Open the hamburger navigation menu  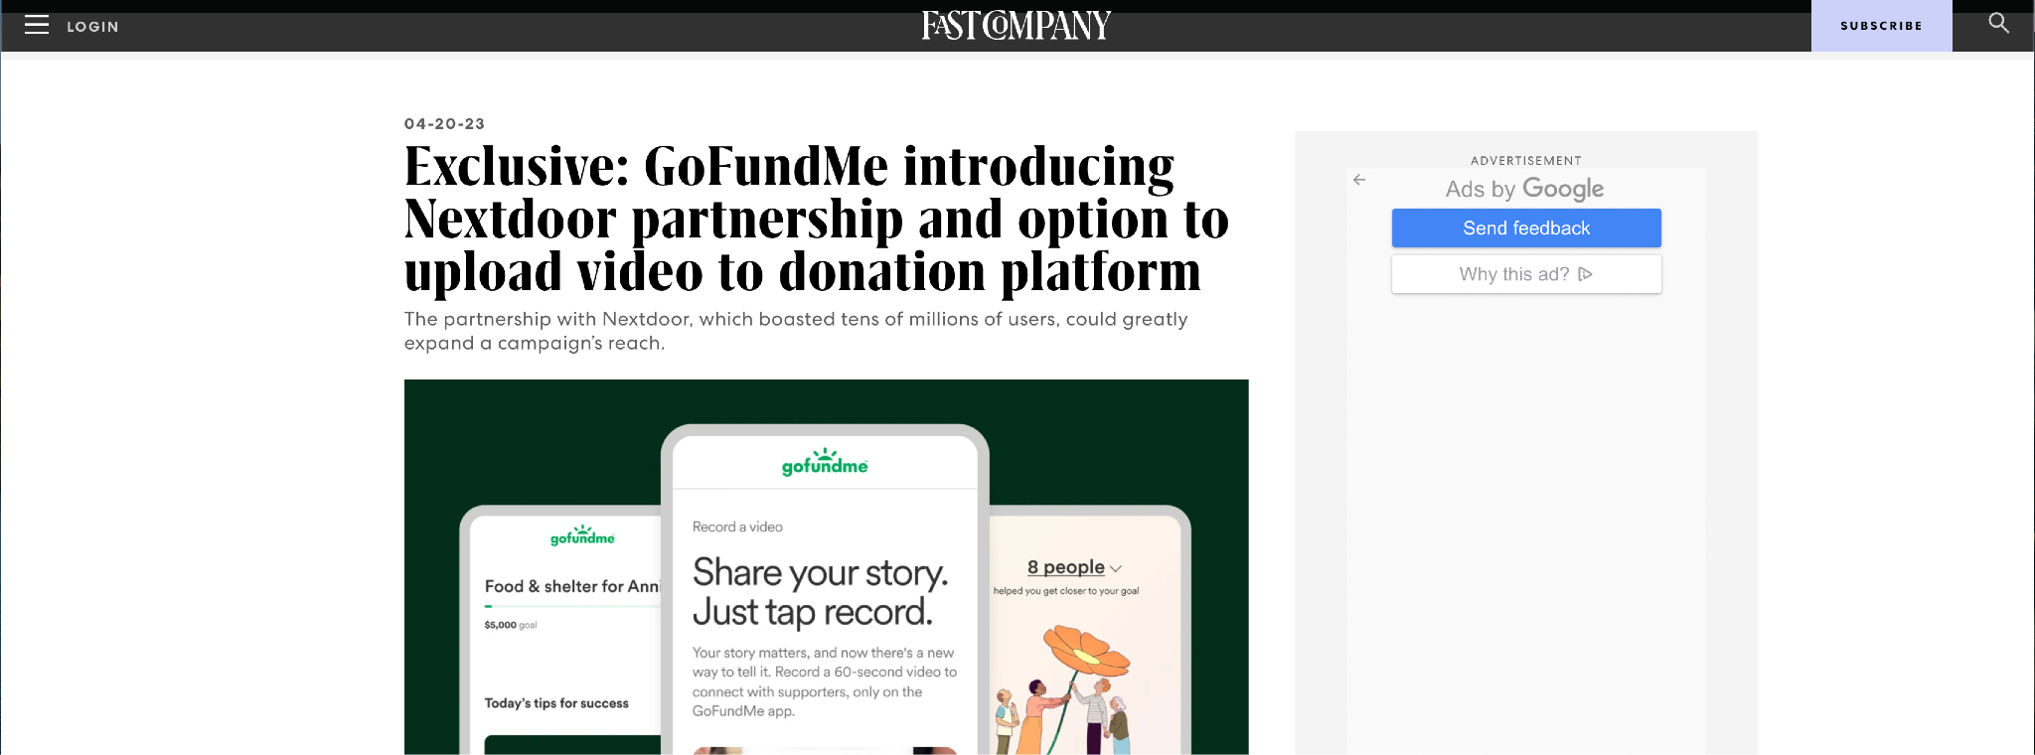(37, 25)
